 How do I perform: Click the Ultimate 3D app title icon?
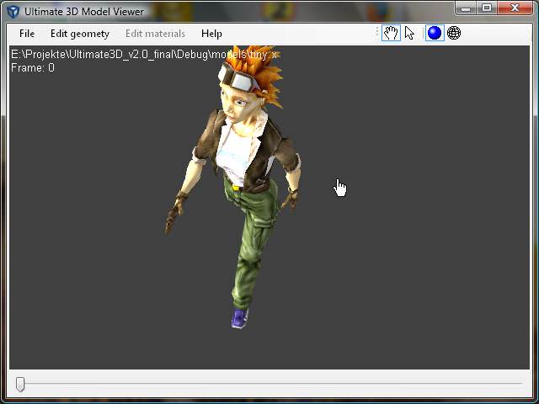(13, 12)
